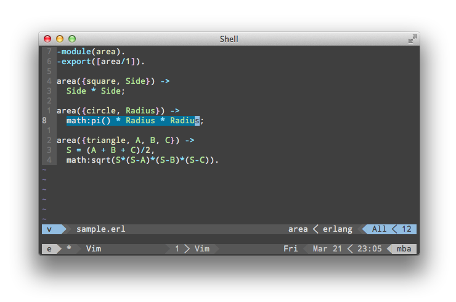Click the Shell window title
This screenshot has width=456, height=302.
tap(229, 39)
